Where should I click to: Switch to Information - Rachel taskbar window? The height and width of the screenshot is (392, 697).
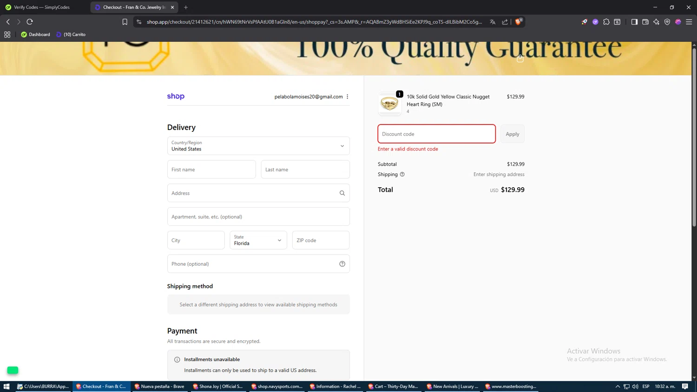(x=335, y=386)
